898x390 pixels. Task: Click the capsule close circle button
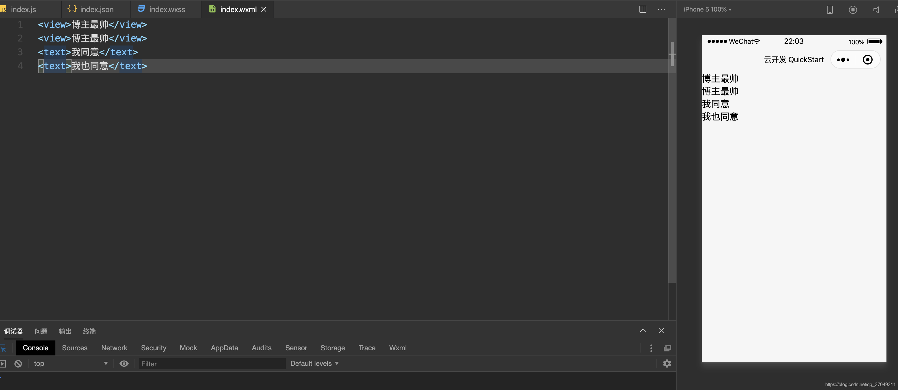pos(867,60)
